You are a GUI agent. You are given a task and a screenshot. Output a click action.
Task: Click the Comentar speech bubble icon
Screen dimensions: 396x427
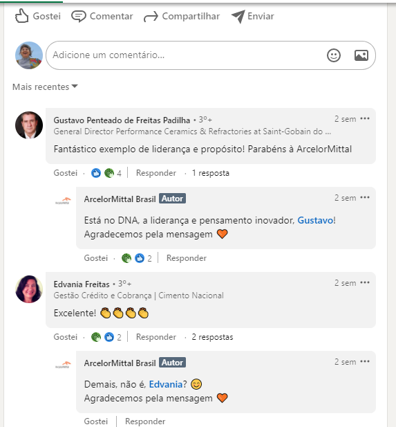click(x=79, y=17)
